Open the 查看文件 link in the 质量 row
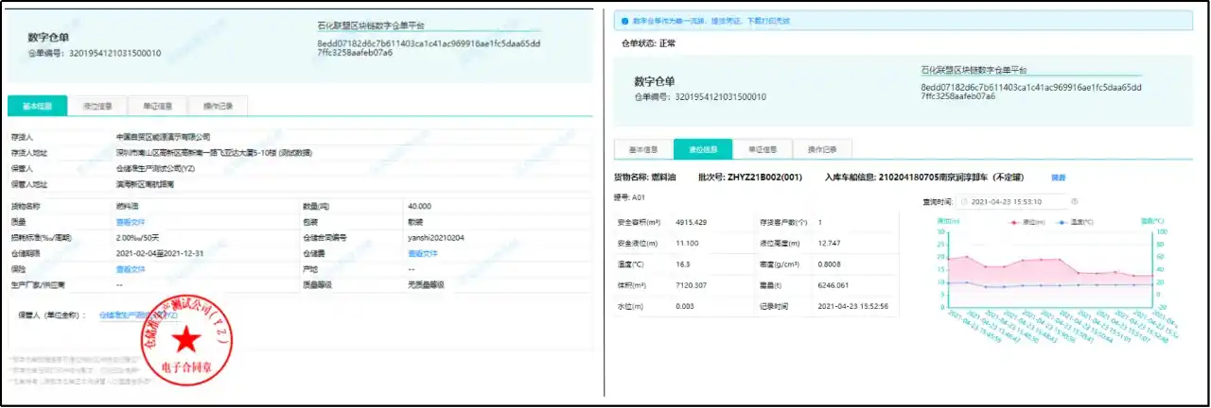 click(131, 221)
